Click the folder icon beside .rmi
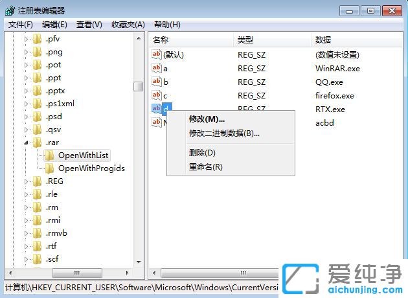The width and height of the screenshot is (408, 298). point(37,220)
